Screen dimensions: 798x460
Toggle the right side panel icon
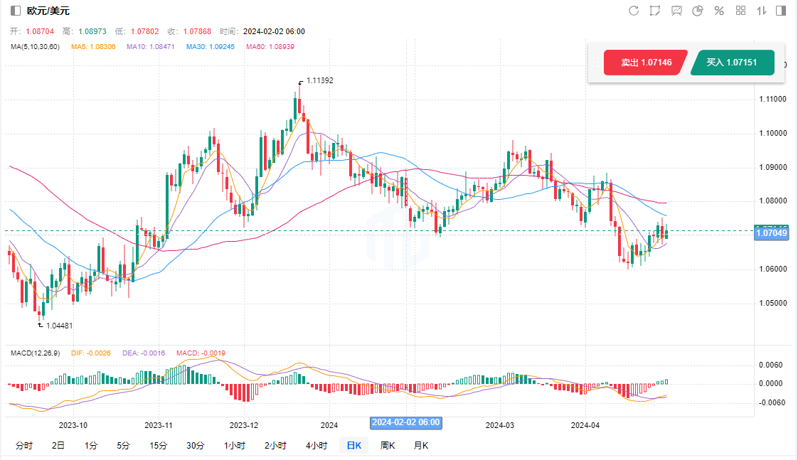pos(781,11)
